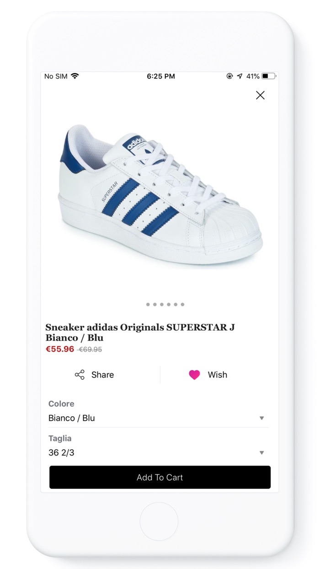Screen dimensions: 320x569
Task: Tap the pink heart Wish icon
Action: [194, 375]
